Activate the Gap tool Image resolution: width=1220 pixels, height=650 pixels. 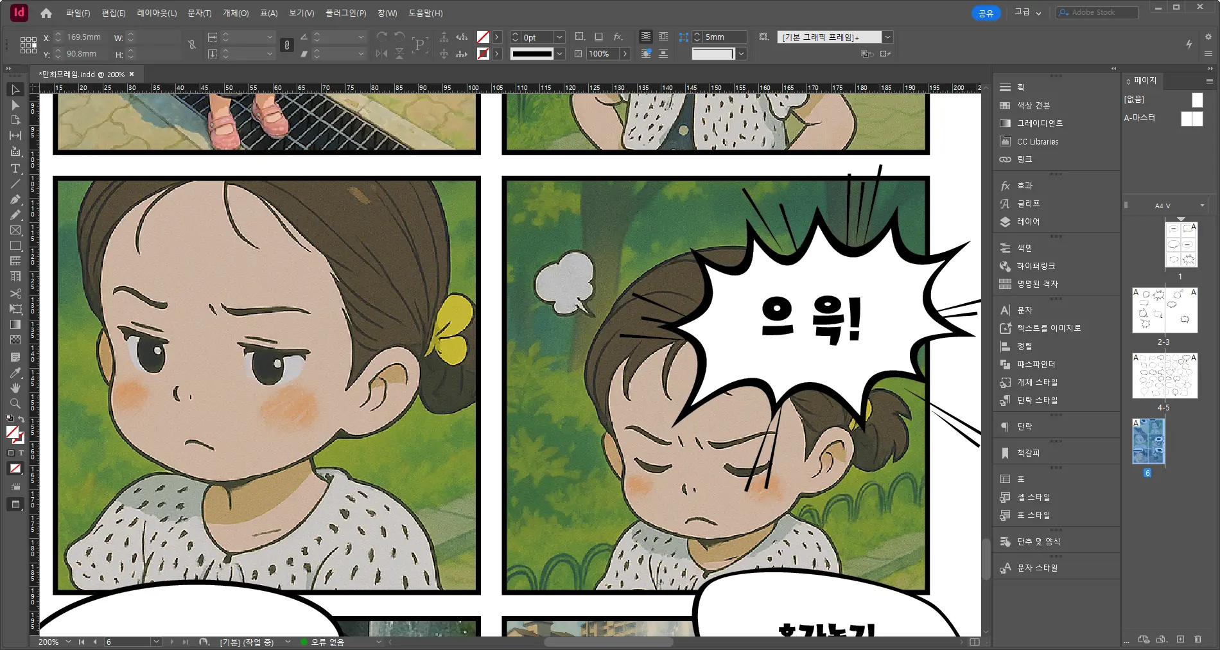coord(15,136)
